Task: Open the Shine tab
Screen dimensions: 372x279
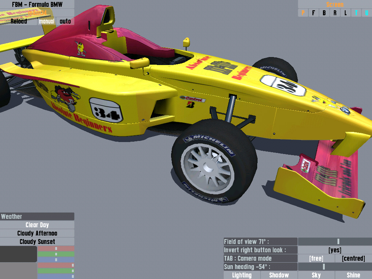Action: point(353,275)
